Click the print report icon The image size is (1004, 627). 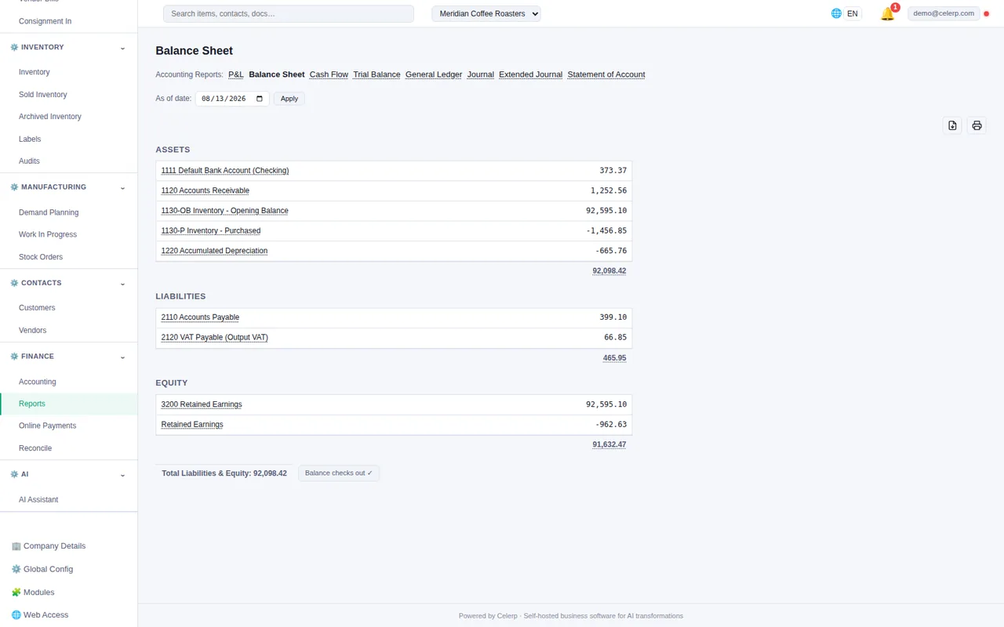click(x=977, y=125)
